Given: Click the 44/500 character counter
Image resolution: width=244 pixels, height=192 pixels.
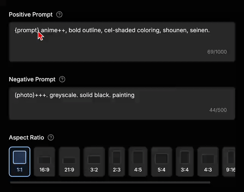Looking at the screenshot, I should (x=218, y=110).
